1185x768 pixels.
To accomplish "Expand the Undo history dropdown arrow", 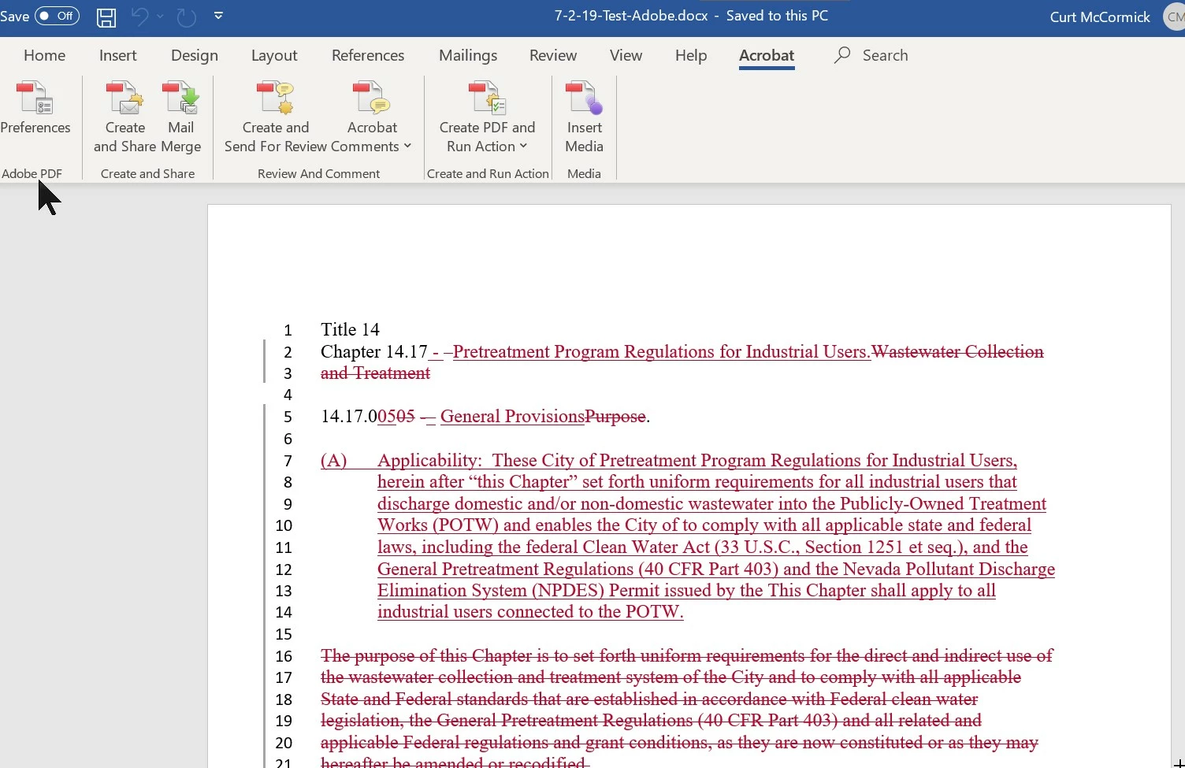I will coord(161,16).
